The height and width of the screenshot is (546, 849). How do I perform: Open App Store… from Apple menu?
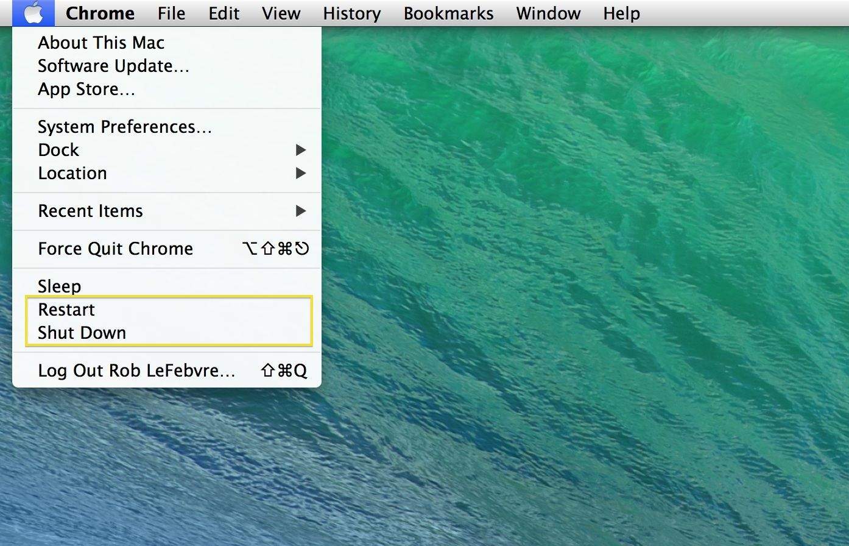[86, 89]
